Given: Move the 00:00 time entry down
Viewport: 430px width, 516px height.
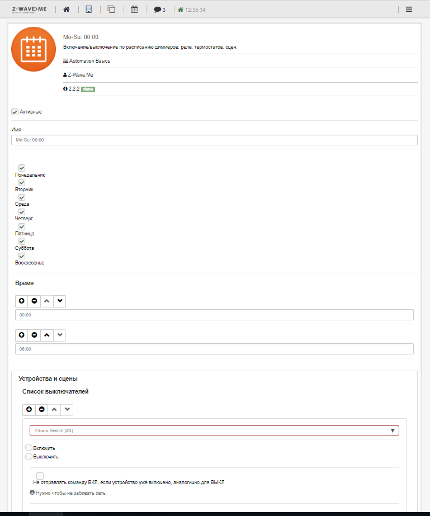Looking at the screenshot, I should click(x=60, y=301).
